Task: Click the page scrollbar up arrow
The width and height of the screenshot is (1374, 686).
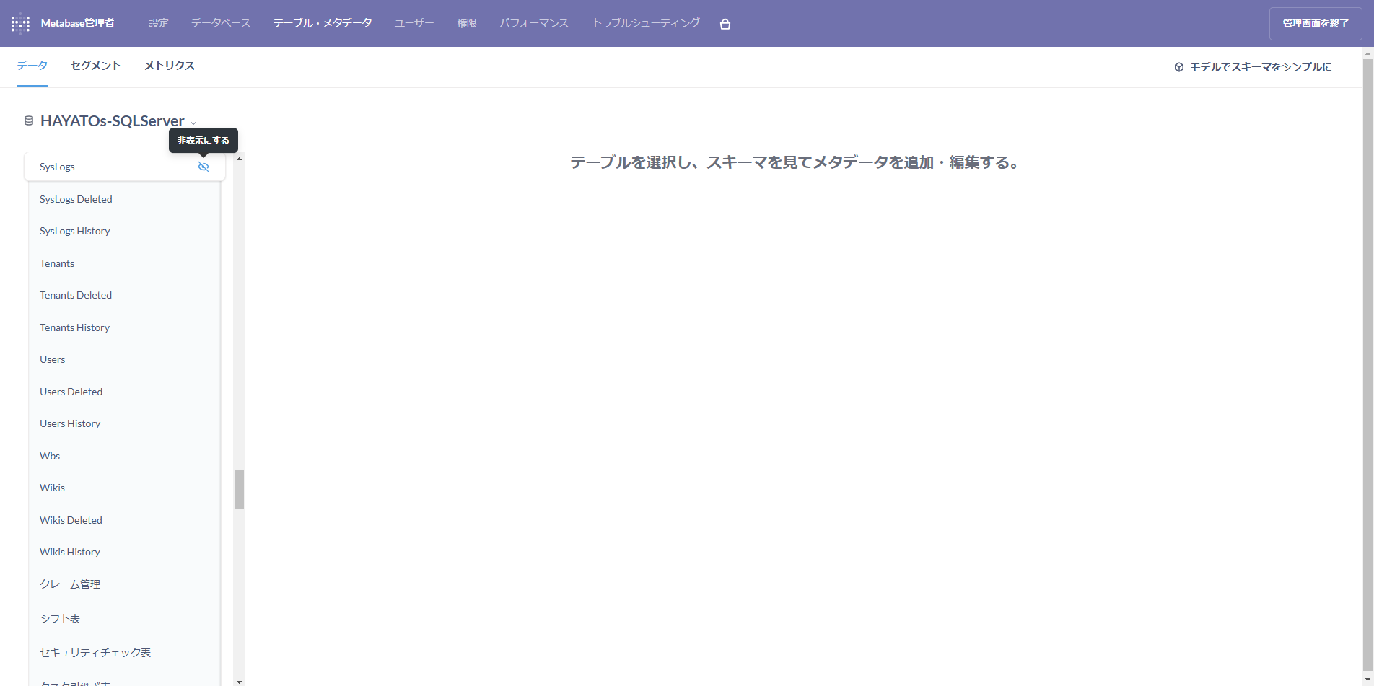Action: pos(1368,53)
